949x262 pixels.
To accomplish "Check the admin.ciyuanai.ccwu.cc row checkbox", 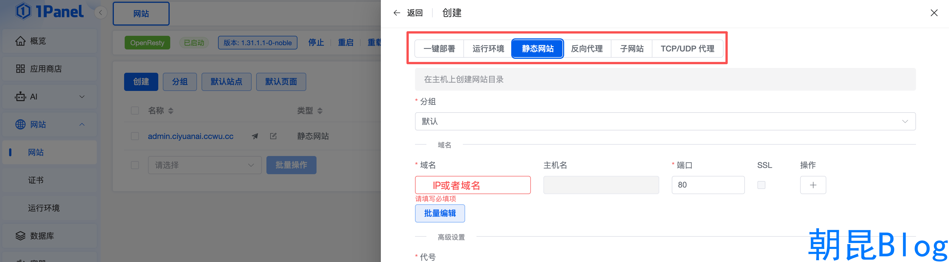I will coord(135,136).
